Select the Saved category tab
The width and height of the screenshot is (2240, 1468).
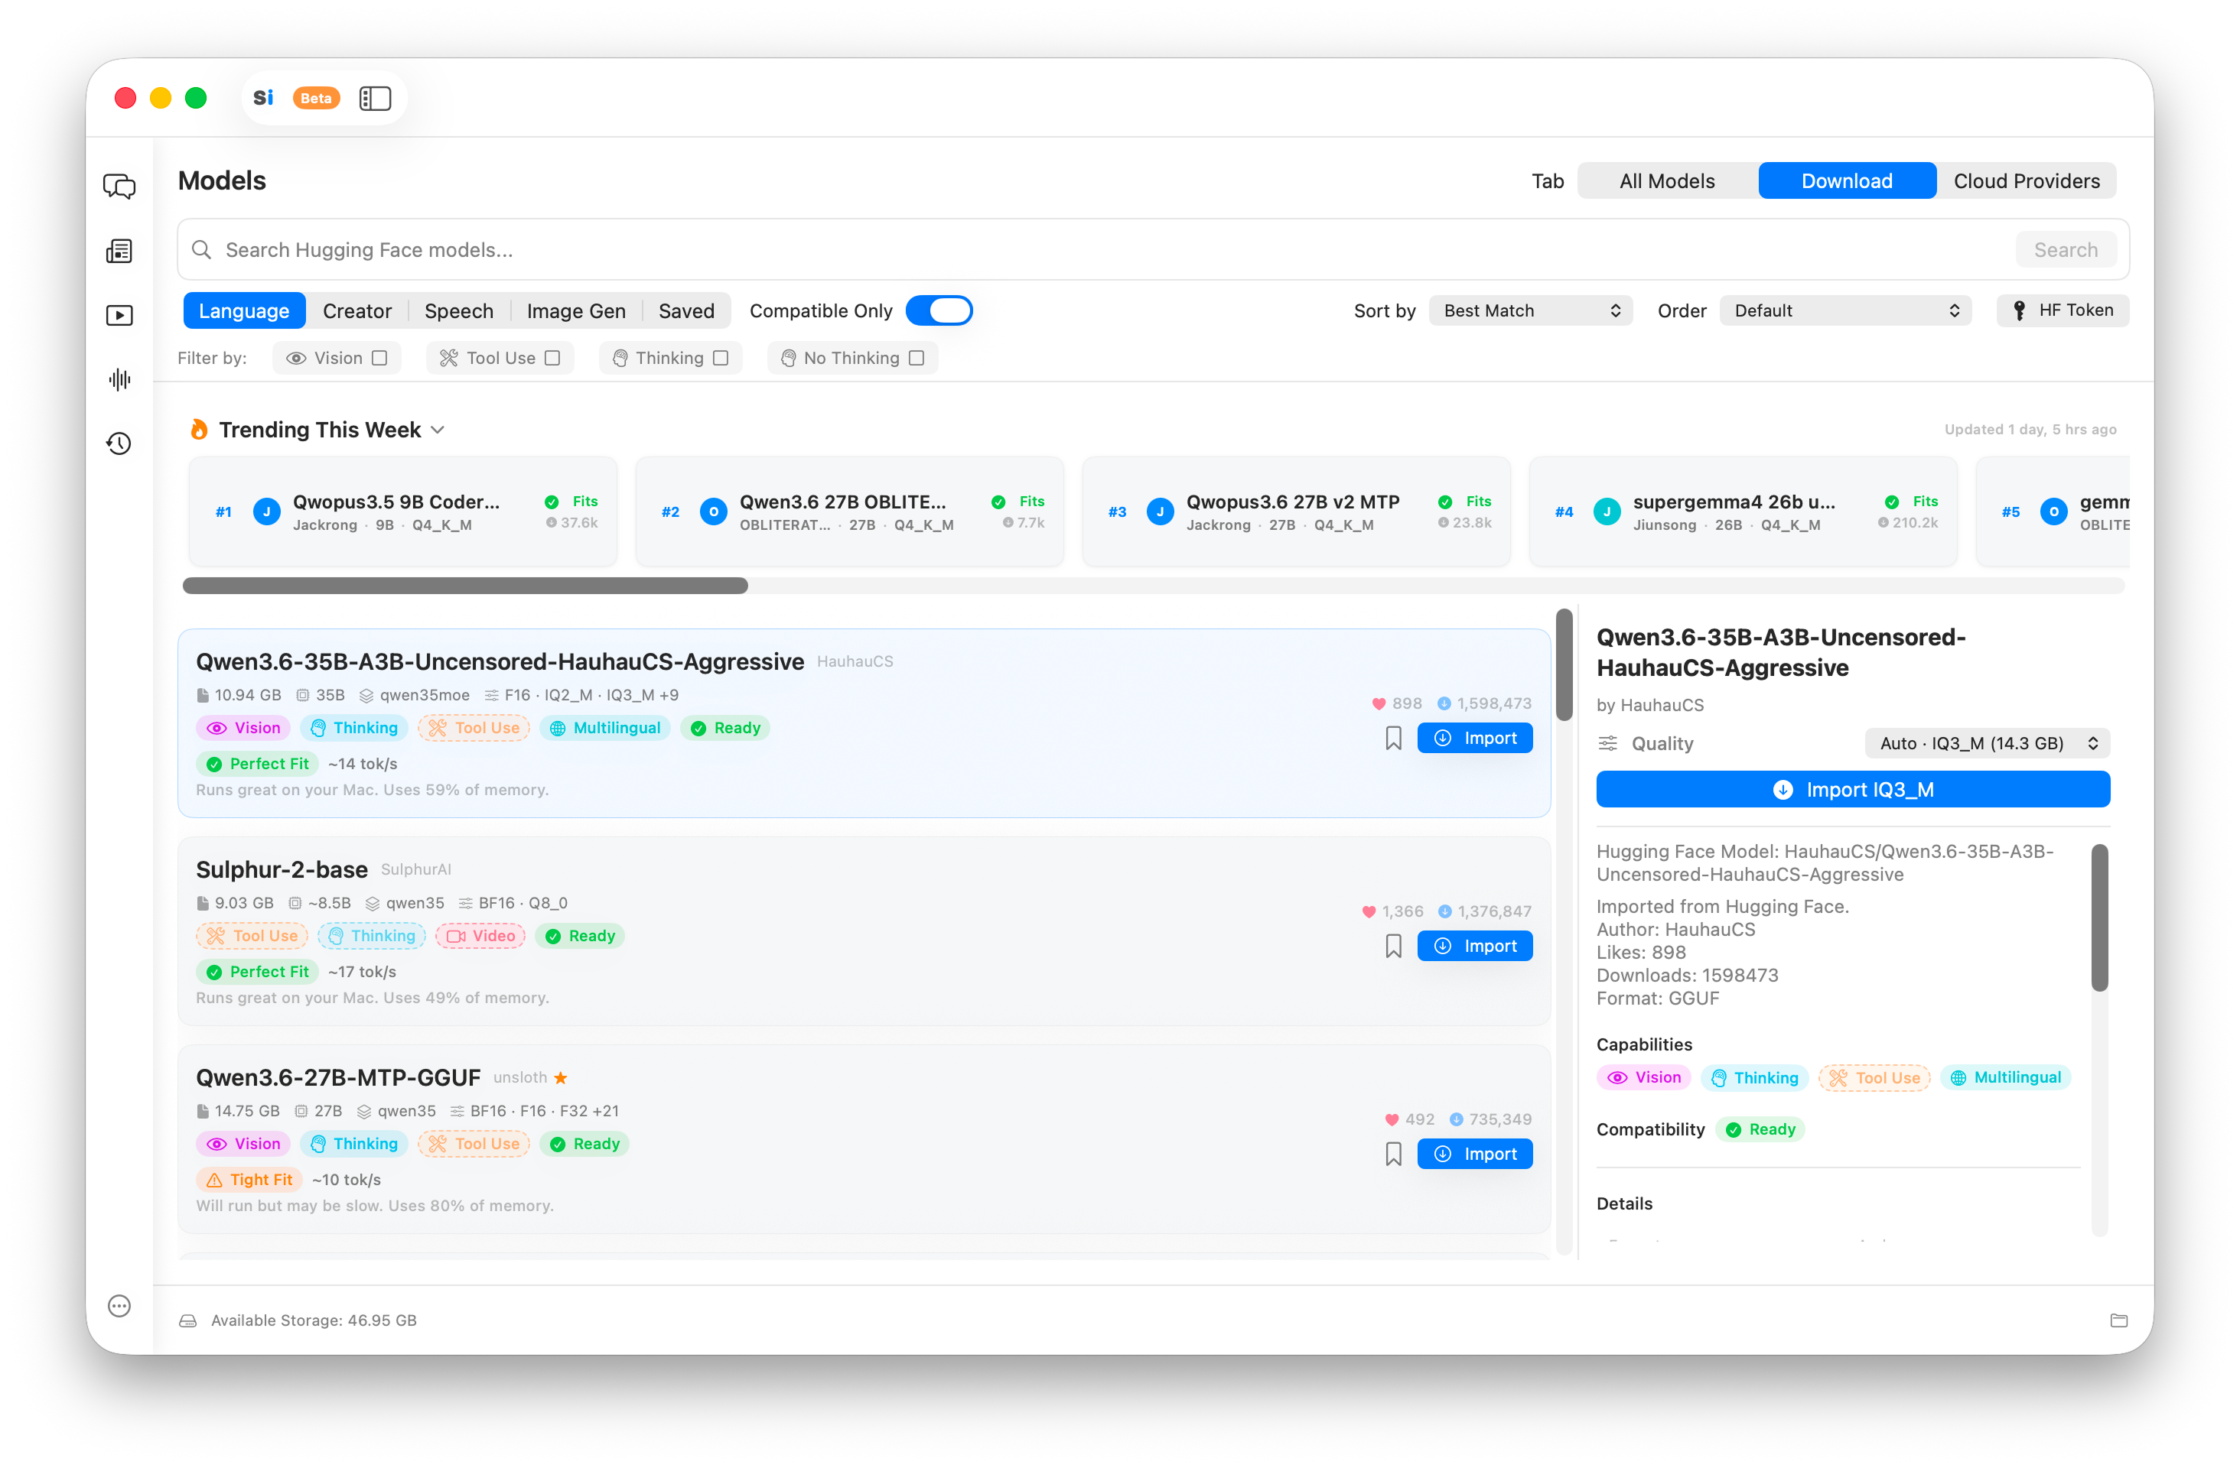(x=686, y=310)
